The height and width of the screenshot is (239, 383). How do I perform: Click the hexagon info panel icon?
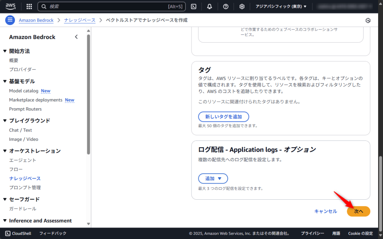[368, 21]
